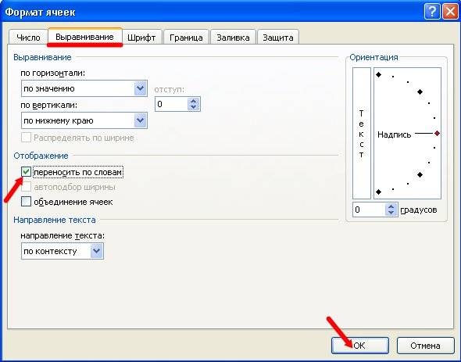Click top diamond in orientation dial
This screenshot has height=362, width=461.
[x=379, y=74]
